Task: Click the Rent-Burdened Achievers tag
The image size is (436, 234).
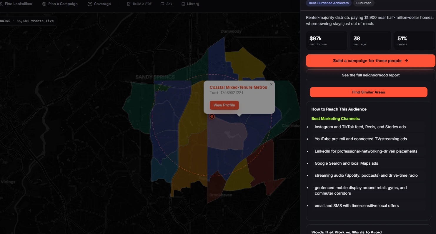Action: point(329,3)
